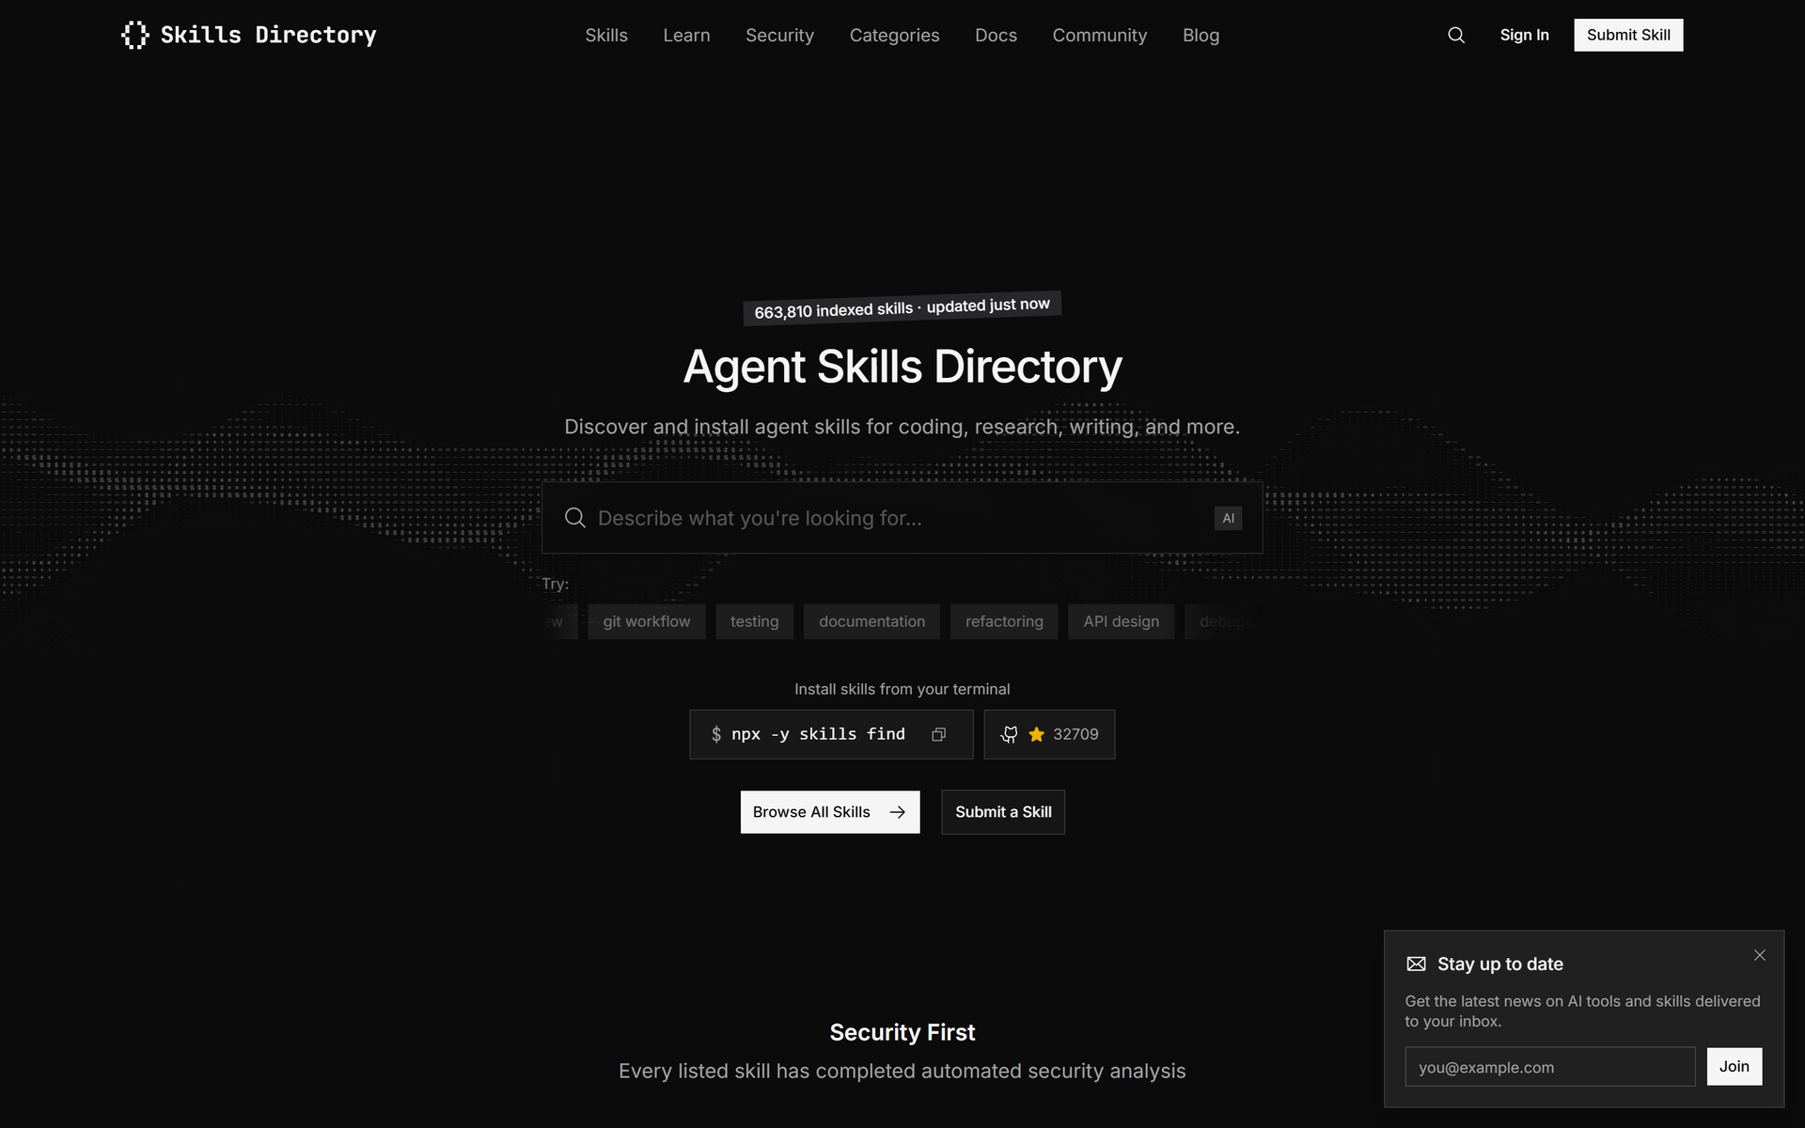Focus the skill description search field

click(x=902, y=518)
